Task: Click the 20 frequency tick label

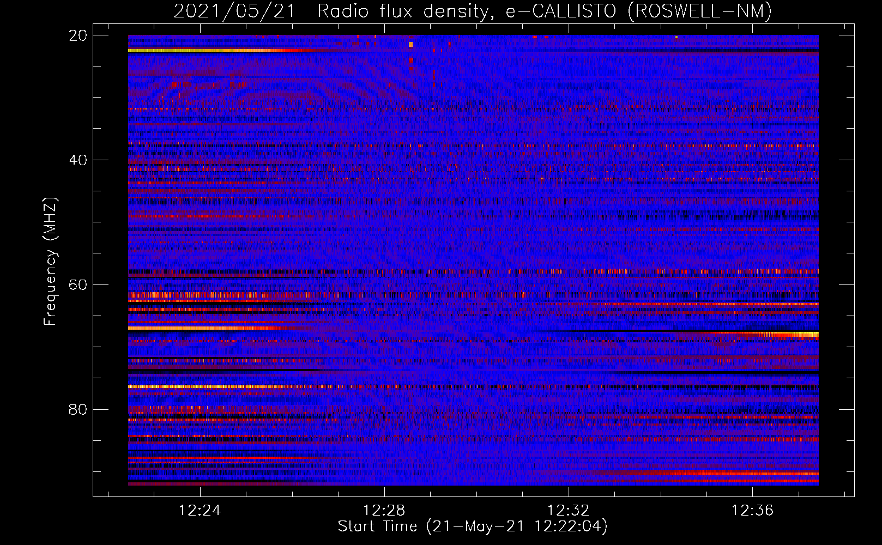Action: click(78, 35)
